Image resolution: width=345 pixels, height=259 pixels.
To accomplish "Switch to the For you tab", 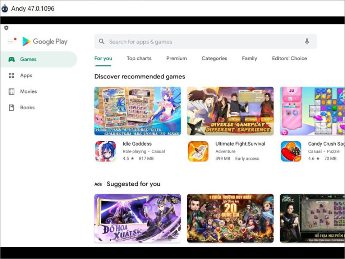I will click(x=103, y=58).
